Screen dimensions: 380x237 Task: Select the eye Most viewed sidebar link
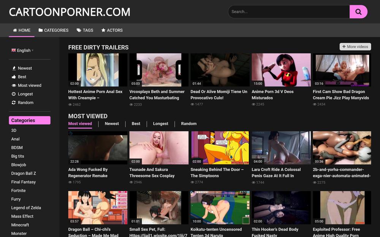point(27,85)
